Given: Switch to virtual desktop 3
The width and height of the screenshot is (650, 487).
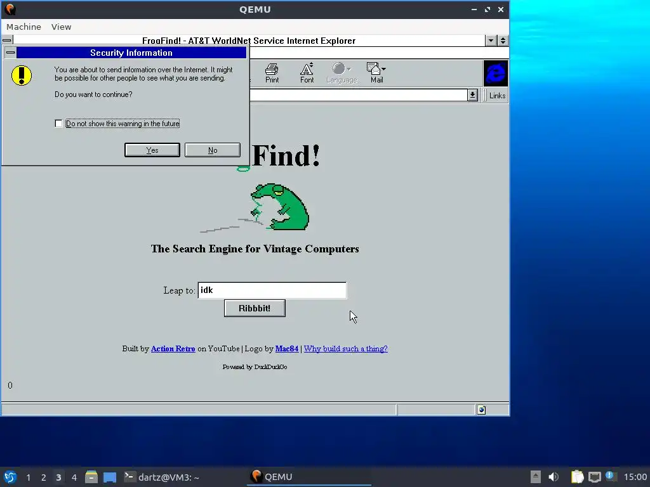Looking at the screenshot, I should pyautogui.click(x=58, y=477).
